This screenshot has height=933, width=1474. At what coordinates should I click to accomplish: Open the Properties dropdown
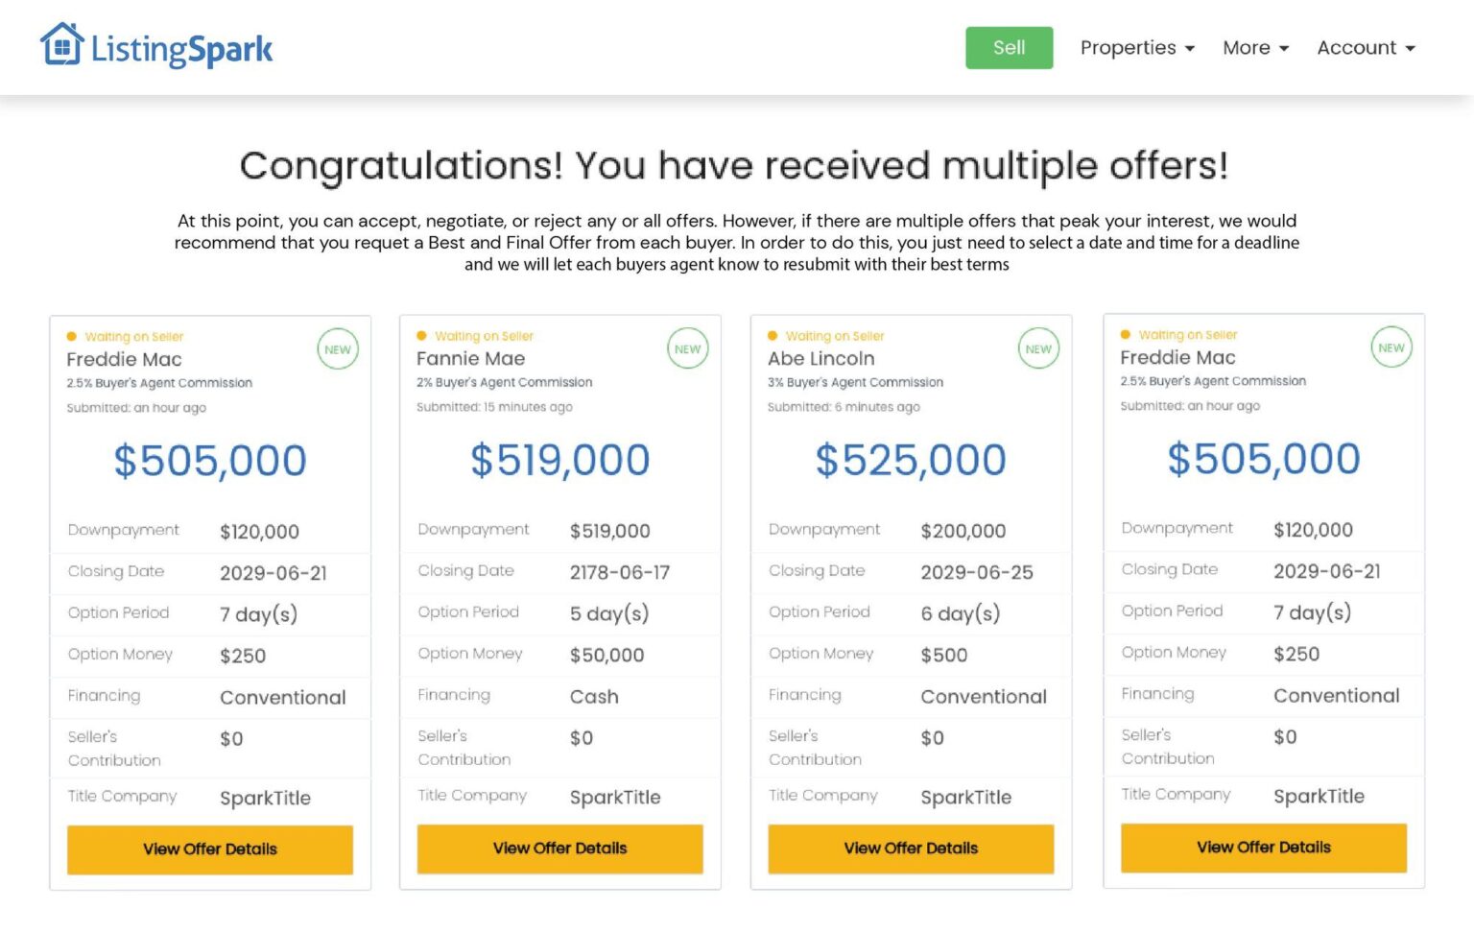1136,47
